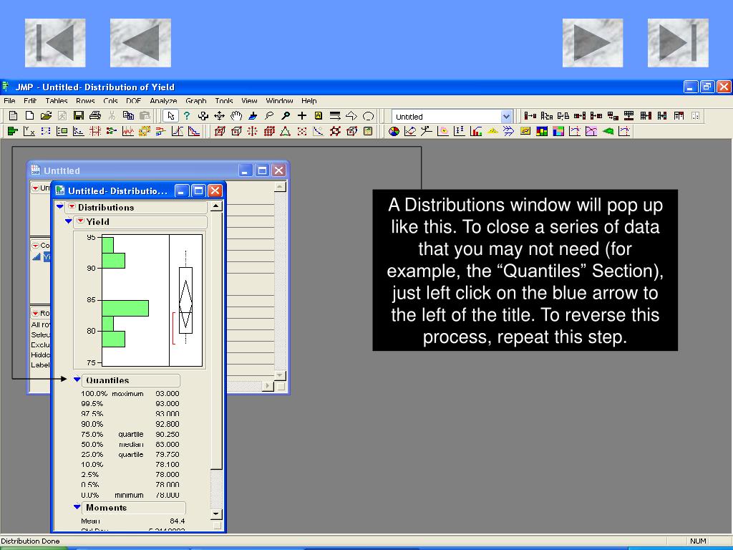Select the four-way move arrows tool
Image resolution: width=733 pixels, height=550 pixels.
click(219, 115)
